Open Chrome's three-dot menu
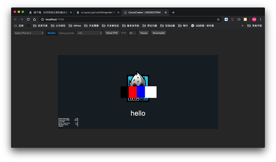The width and height of the screenshot is (276, 162). coord(260,20)
